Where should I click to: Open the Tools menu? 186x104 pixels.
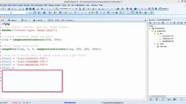coord(64,5)
